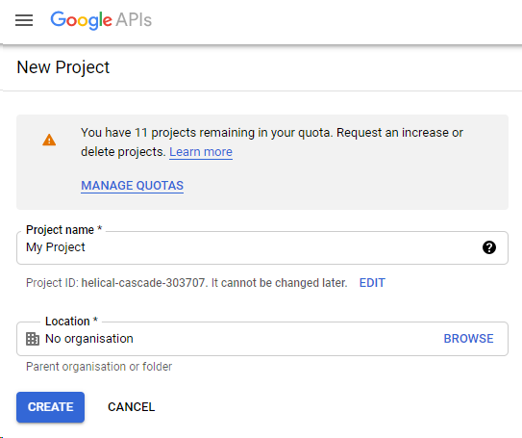Click the Google APIs logo

click(x=101, y=20)
